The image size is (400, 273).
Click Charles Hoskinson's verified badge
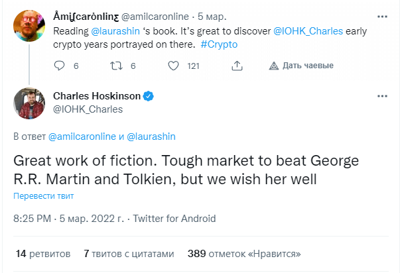[x=148, y=96]
